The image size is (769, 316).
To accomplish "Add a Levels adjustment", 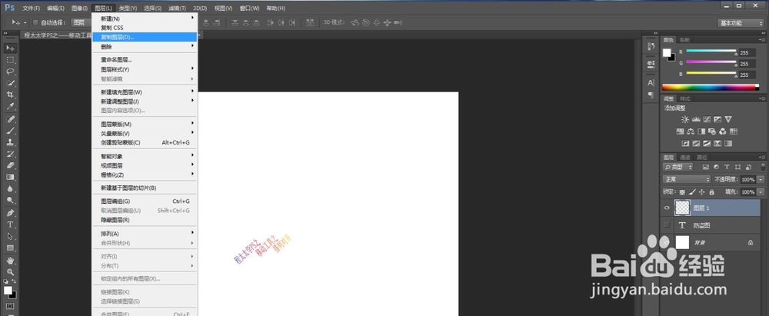I will pos(696,119).
